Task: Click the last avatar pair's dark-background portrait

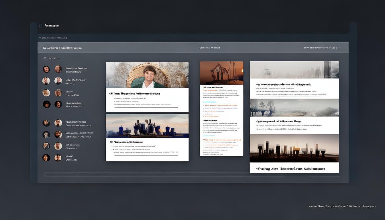Action: pos(46,158)
